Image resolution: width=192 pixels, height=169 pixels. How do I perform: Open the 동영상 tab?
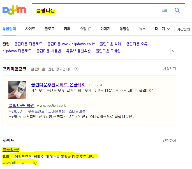tap(124, 29)
